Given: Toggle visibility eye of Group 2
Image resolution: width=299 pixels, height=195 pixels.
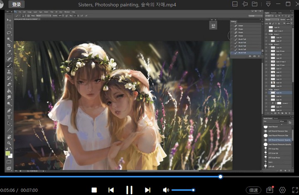Looking at the screenshot, I should click(x=266, y=34).
